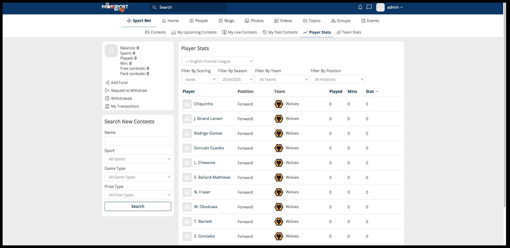Click the MooSport Bet logo
The image size is (510, 248).
[x=115, y=7]
